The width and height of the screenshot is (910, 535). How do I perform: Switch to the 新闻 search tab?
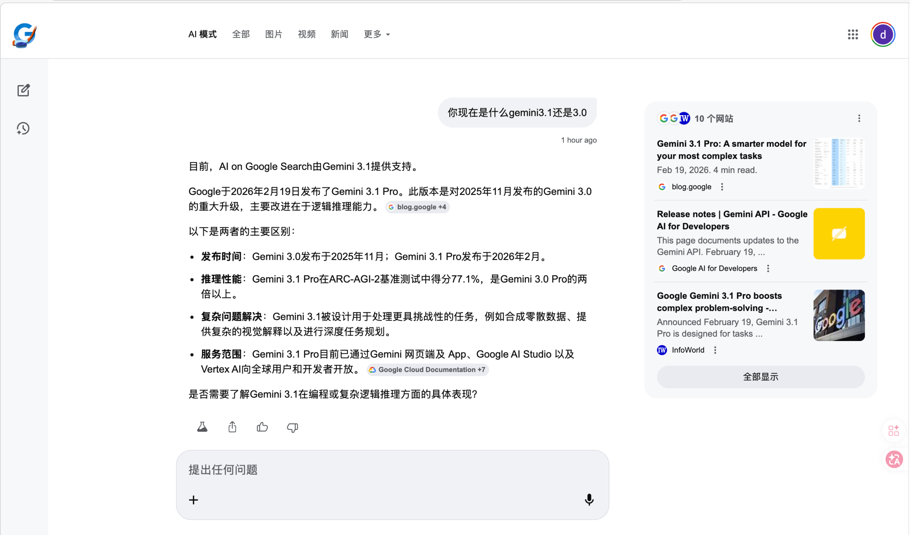[x=339, y=34]
